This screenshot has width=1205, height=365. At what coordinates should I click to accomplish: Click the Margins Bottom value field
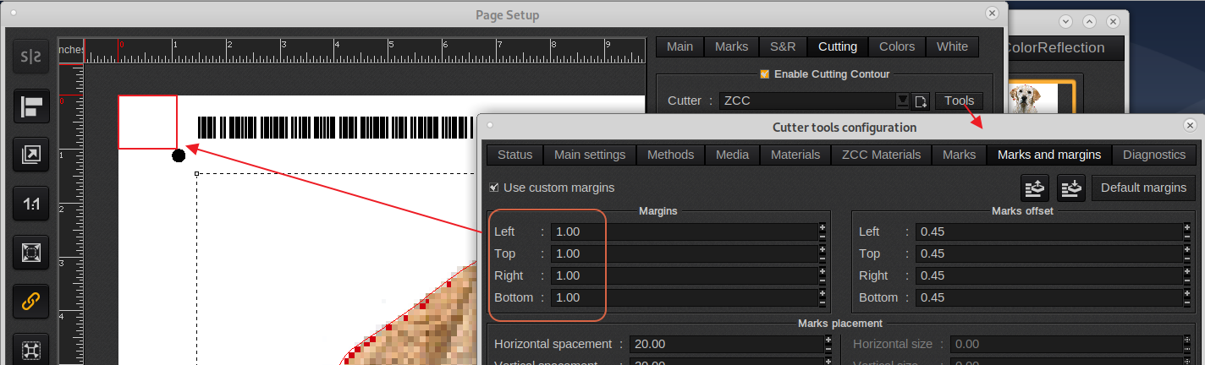click(x=684, y=297)
